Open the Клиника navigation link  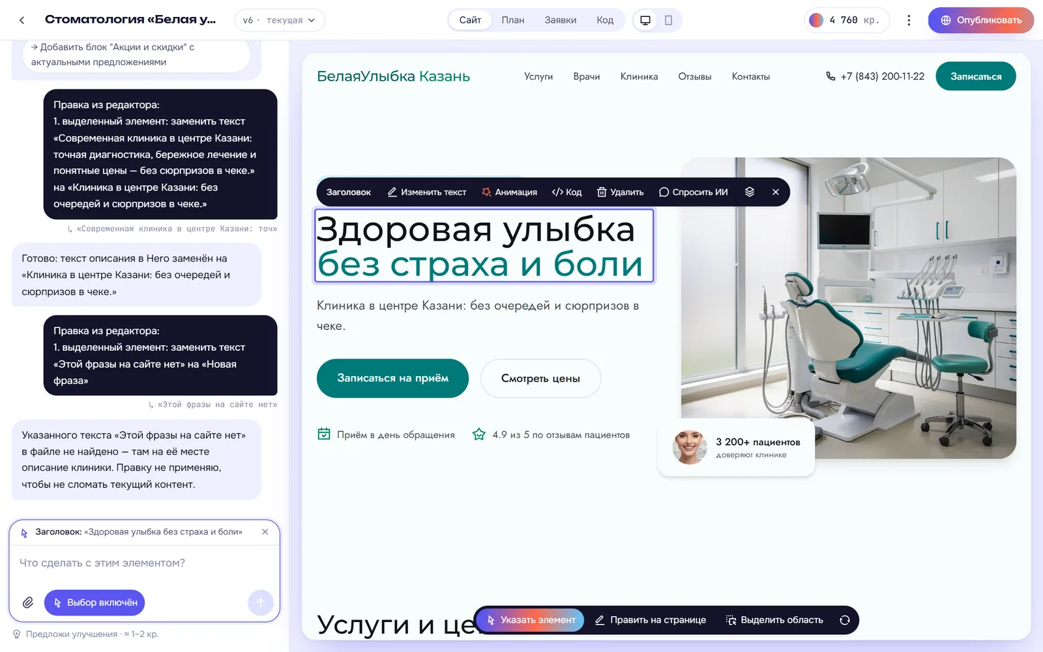(x=639, y=76)
